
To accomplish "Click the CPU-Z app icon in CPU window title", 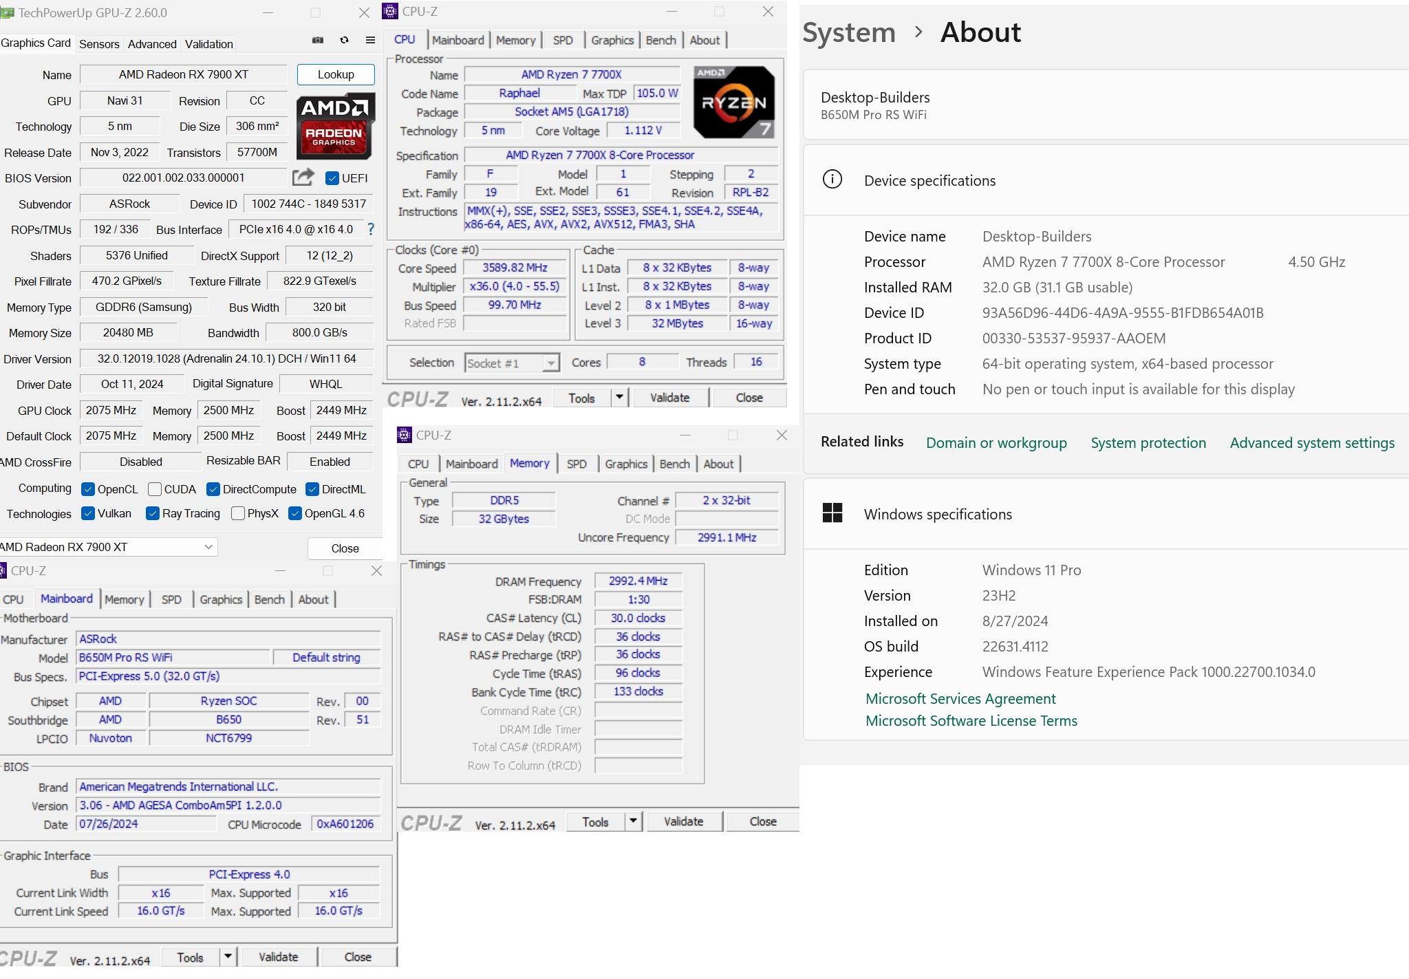I will click(x=390, y=11).
